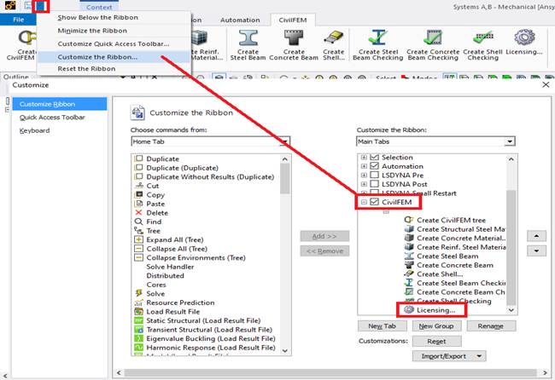555x380 pixels.
Task: Open Create Steel Beam Checking in ribbon
Action: tap(378, 38)
